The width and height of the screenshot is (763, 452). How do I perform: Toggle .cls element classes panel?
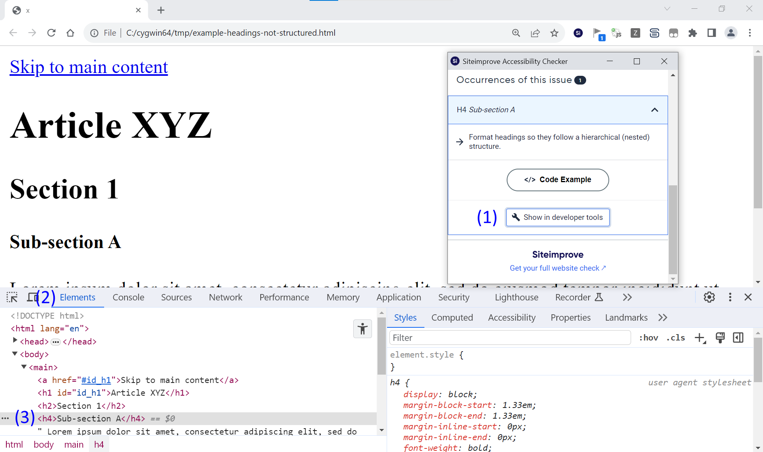pyautogui.click(x=676, y=338)
